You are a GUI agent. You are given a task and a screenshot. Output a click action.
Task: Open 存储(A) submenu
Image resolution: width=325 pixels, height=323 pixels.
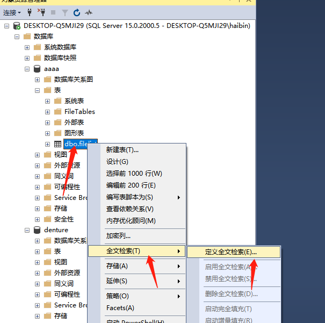(x=136, y=266)
